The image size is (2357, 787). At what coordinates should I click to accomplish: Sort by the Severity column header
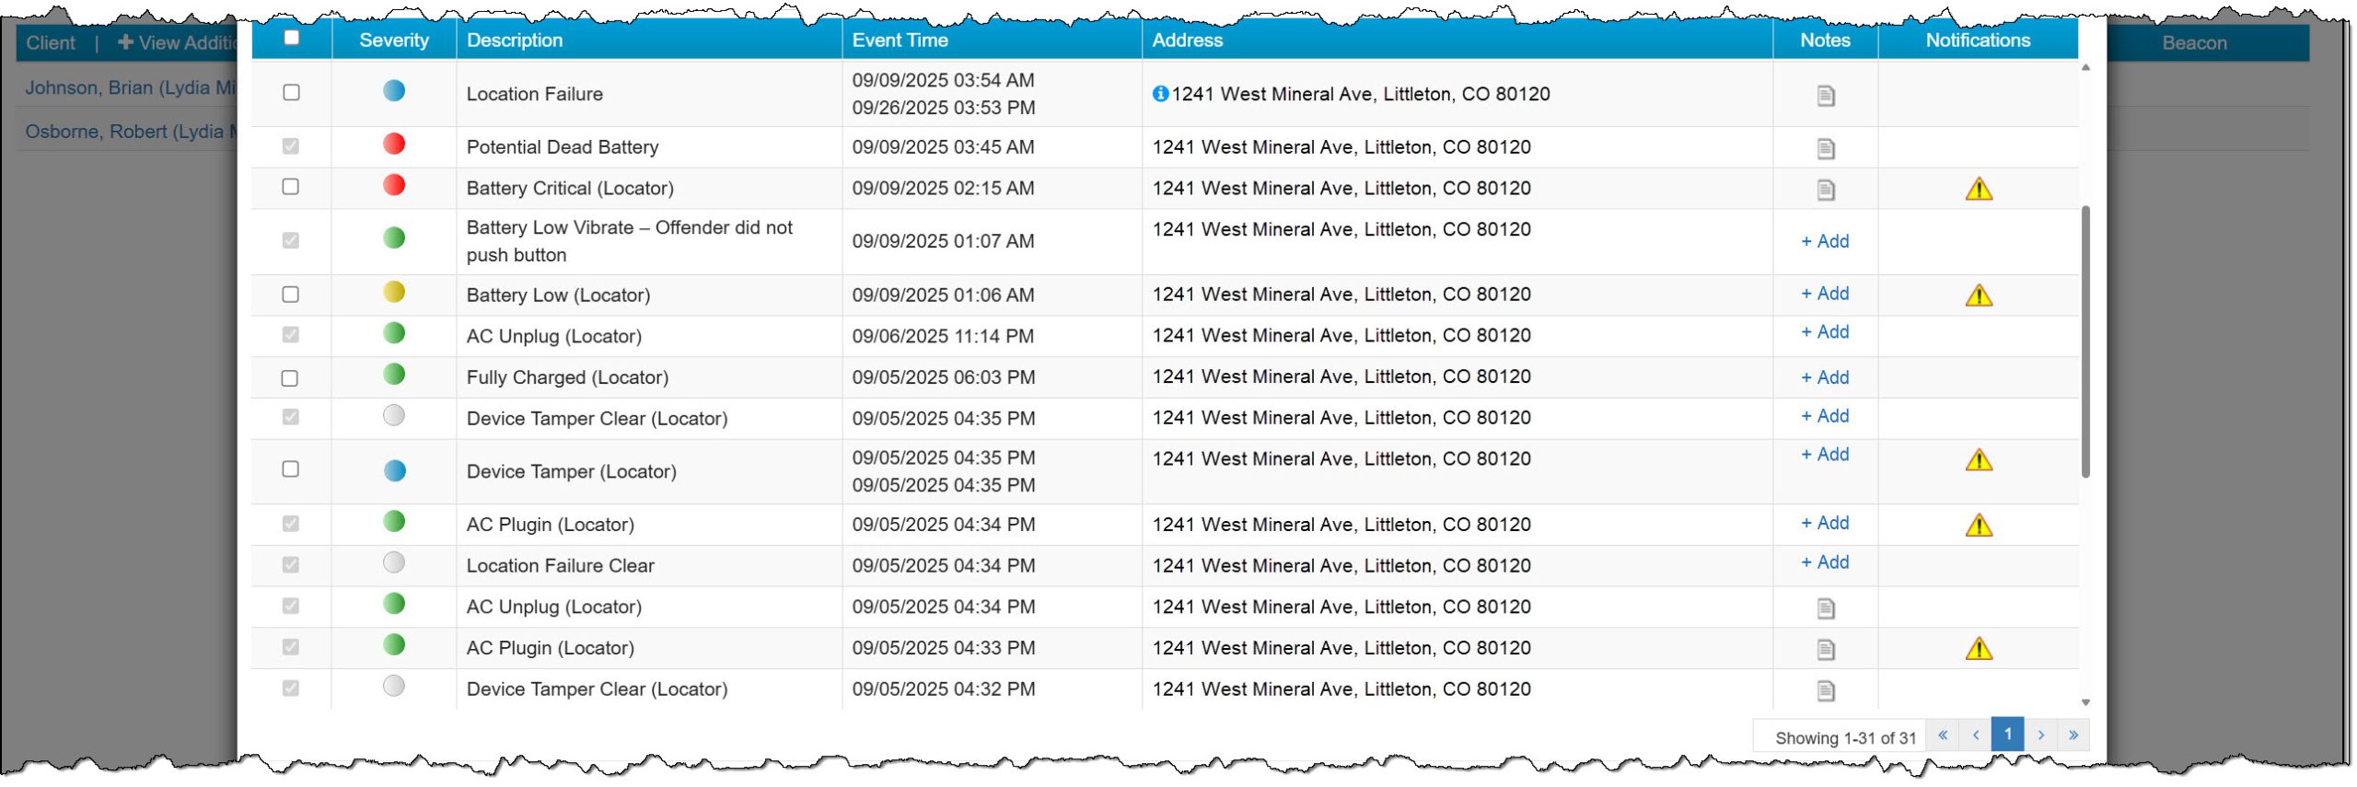[393, 41]
